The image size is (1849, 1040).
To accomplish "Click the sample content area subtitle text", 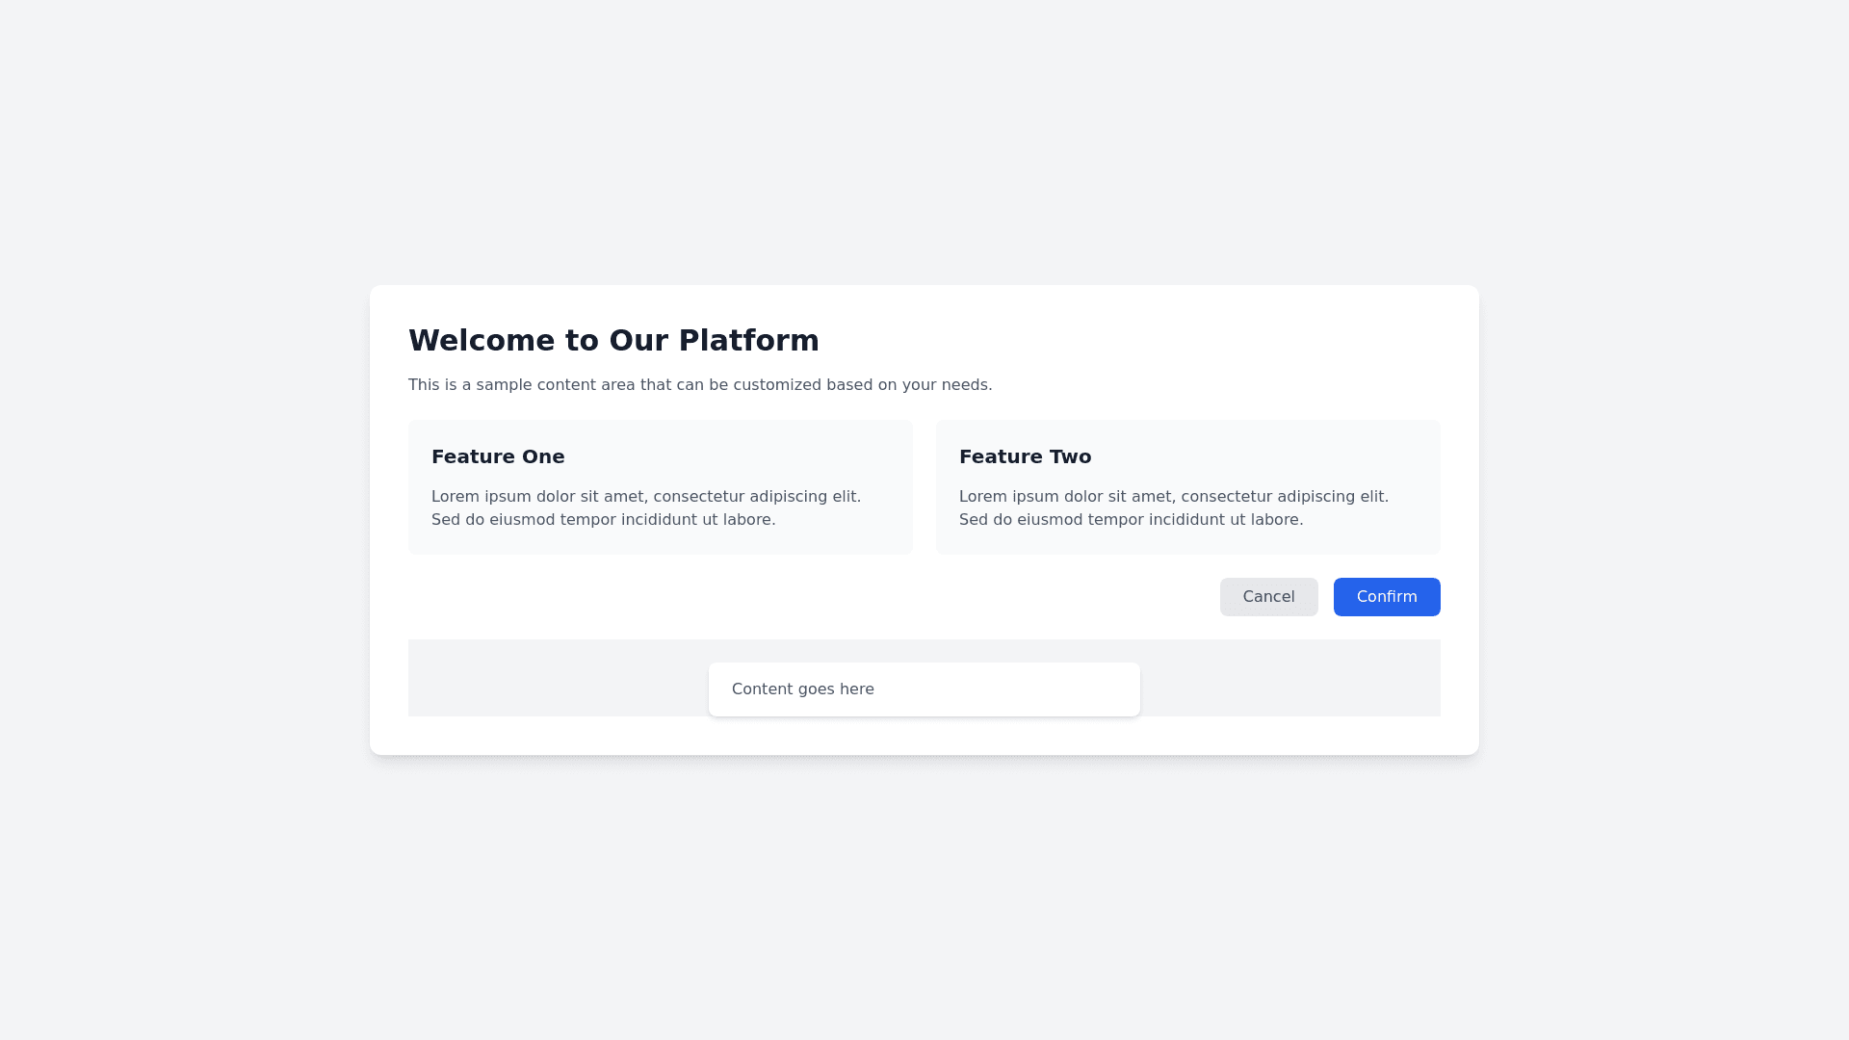I will pos(700,385).
